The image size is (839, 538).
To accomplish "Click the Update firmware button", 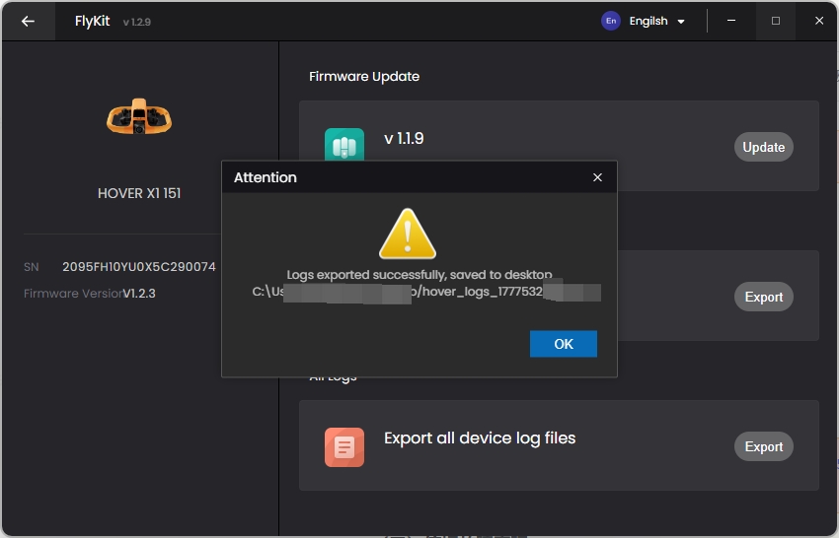I will tap(764, 147).
